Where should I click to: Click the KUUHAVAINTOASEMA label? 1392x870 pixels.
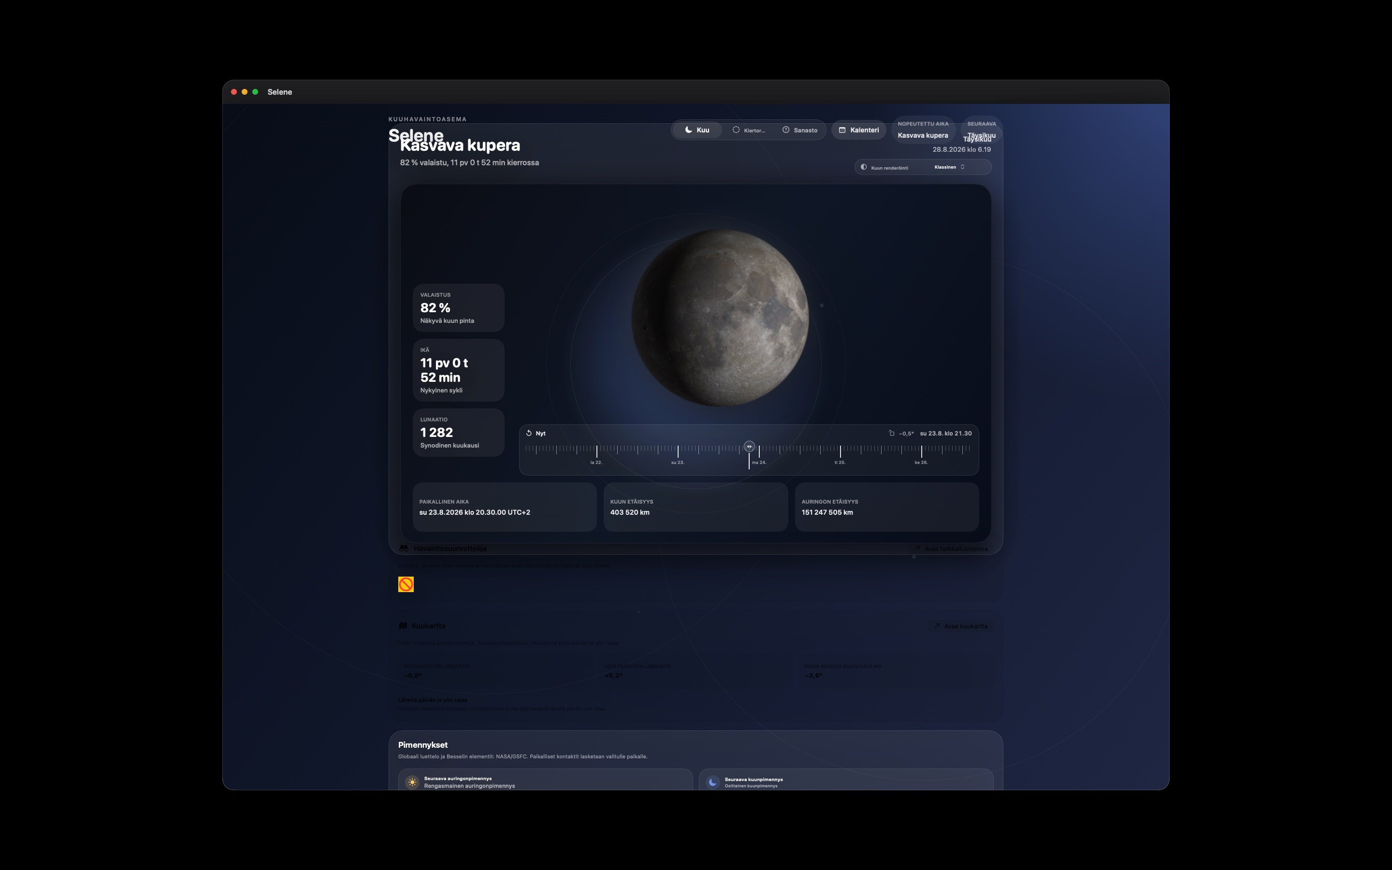427,120
